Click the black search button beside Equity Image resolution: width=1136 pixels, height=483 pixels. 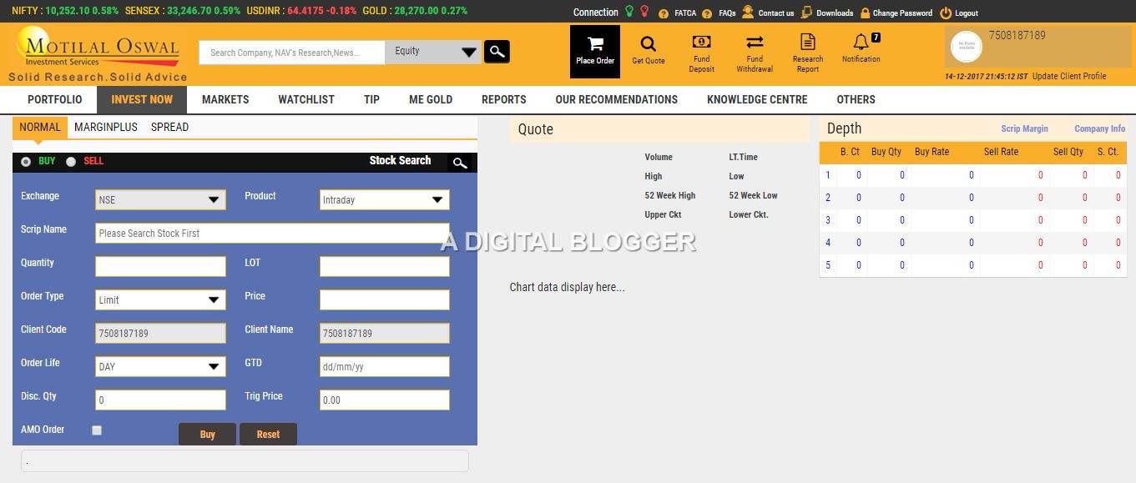(497, 52)
